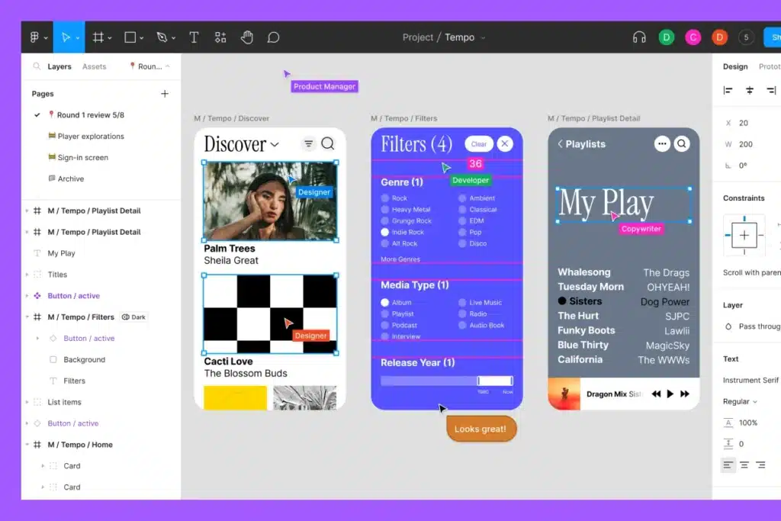Screen dimensions: 781x521
Task: Select the Frame tool
Action: coord(98,37)
